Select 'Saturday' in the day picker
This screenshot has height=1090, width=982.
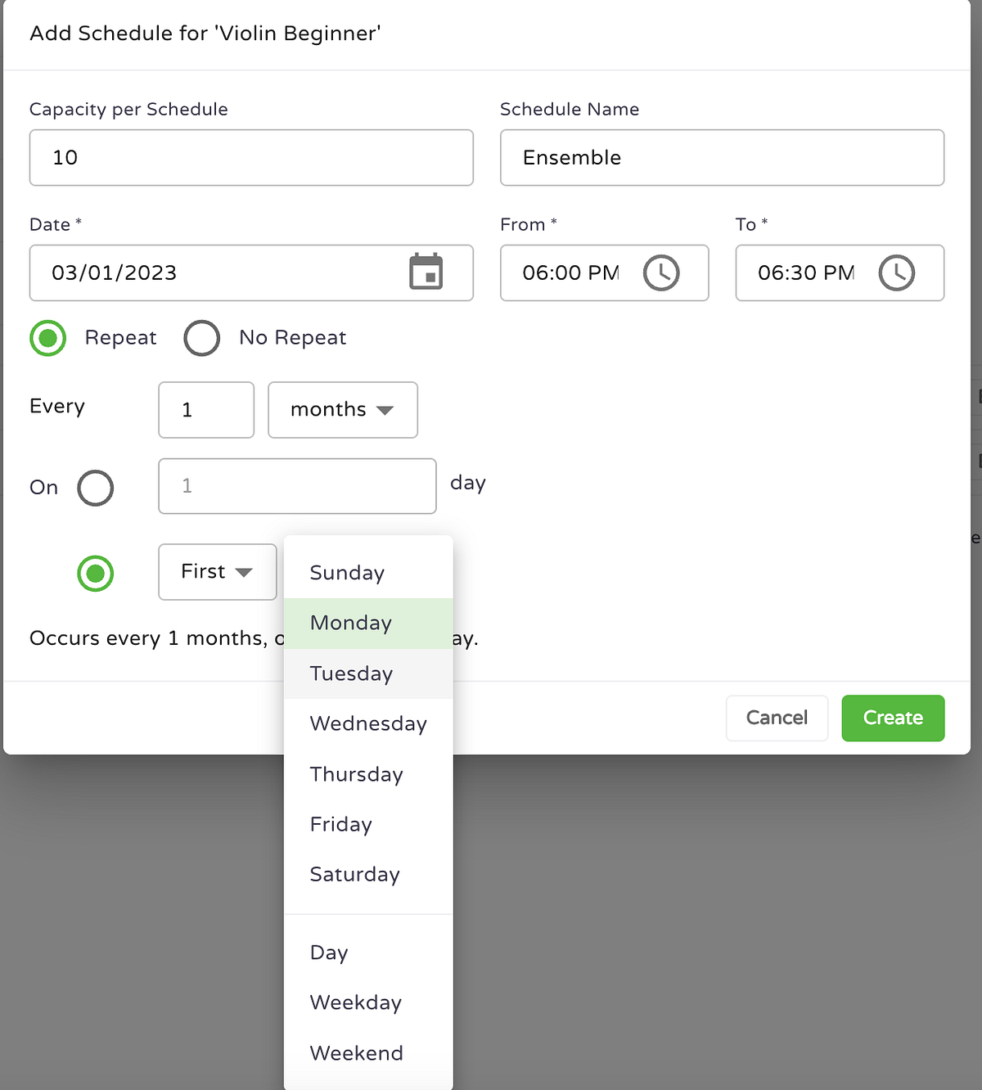click(x=354, y=874)
